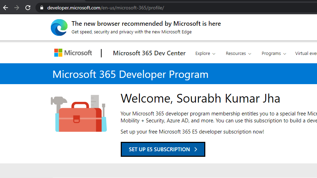Click the arrow chevron on the E5 button
The image size is (317, 178).
(196, 149)
